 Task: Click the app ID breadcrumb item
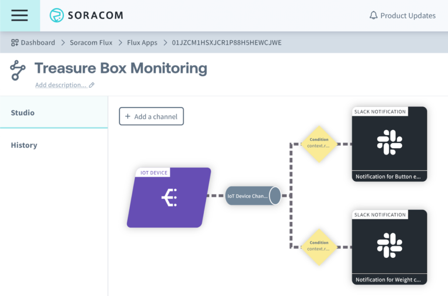pos(227,43)
